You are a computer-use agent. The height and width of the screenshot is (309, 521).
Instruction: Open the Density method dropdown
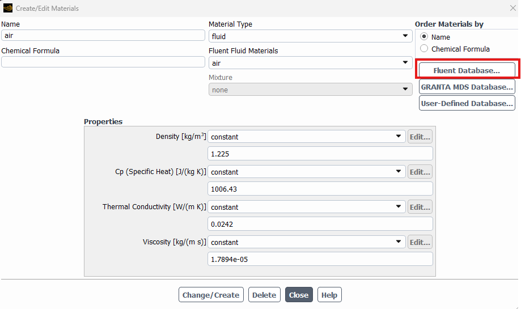306,137
